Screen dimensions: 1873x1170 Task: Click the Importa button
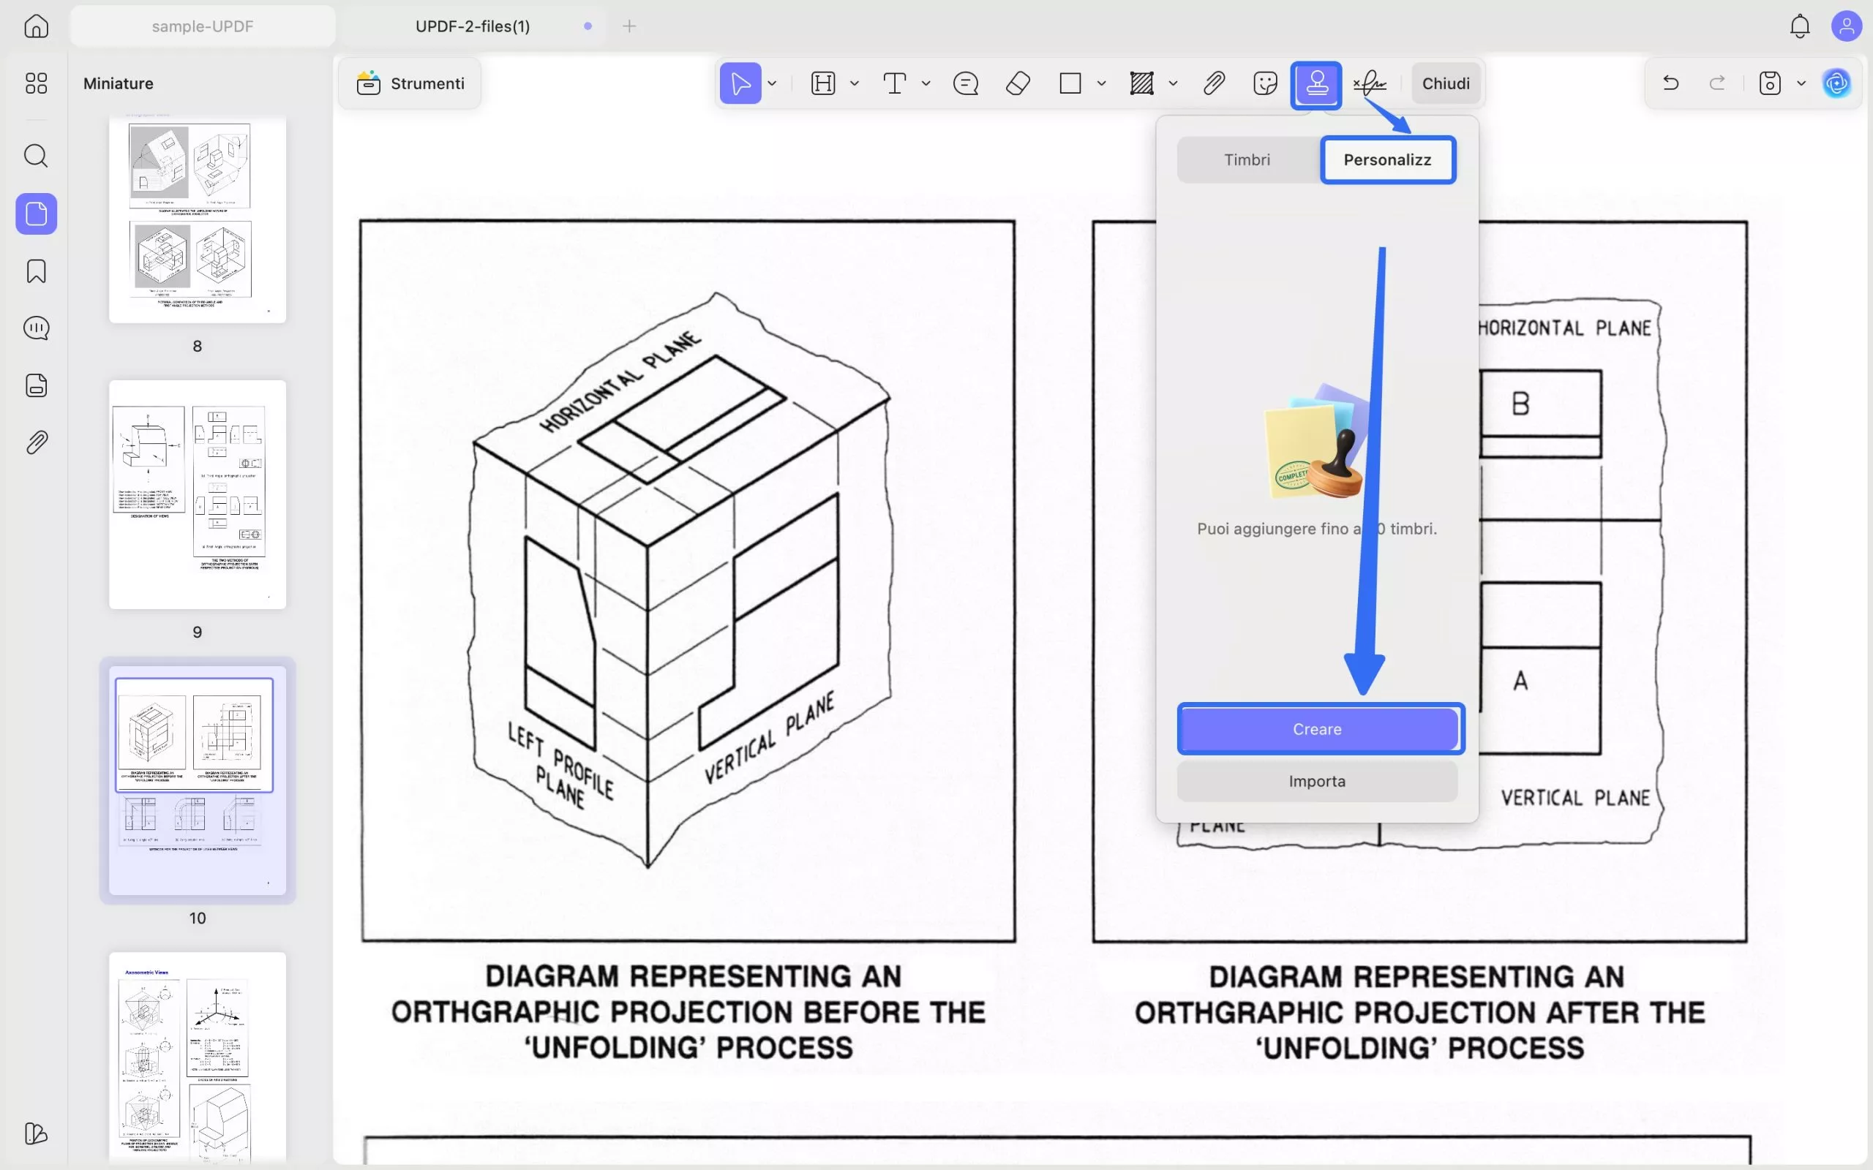pyautogui.click(x=1316, y=781)
